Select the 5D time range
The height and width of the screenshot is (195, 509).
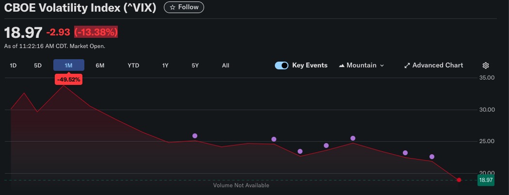coord(38,65)
